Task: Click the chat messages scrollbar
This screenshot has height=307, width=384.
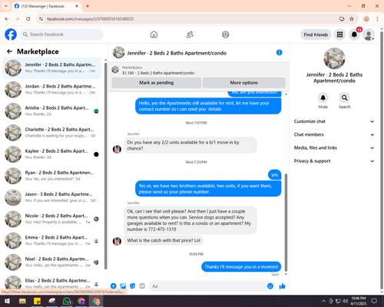Action: [x=286, y=223]
